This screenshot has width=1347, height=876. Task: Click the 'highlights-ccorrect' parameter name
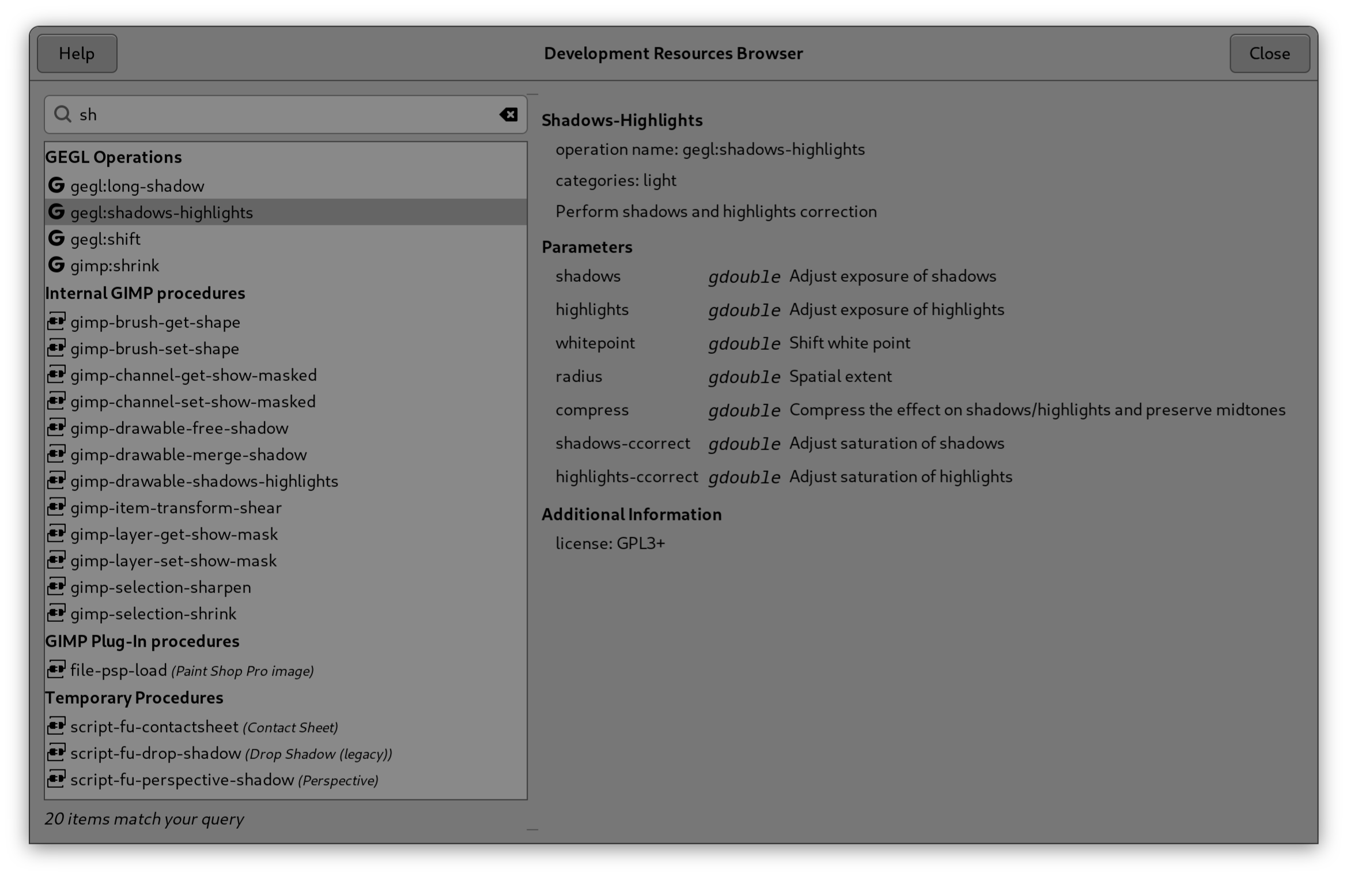pyautogui.click(x=626, y=477)
